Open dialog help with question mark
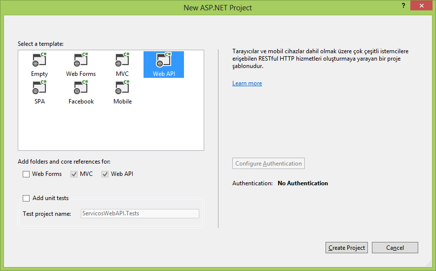Image resolution: width=436 pixels, height=271 pixels. (403, 5)
